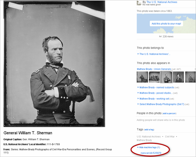Viewport: 196px width, 157px height.
Task: Select group of officers thumbnail
Action: 154,77
